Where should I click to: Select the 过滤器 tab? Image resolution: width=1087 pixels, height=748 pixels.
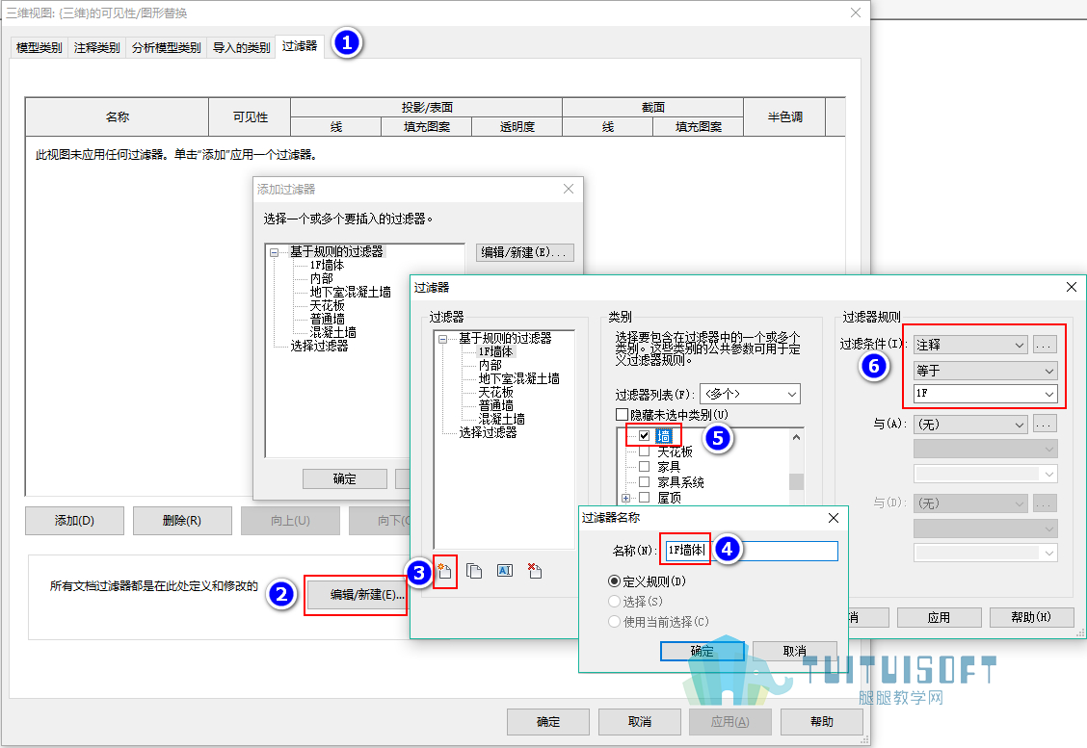300,46
